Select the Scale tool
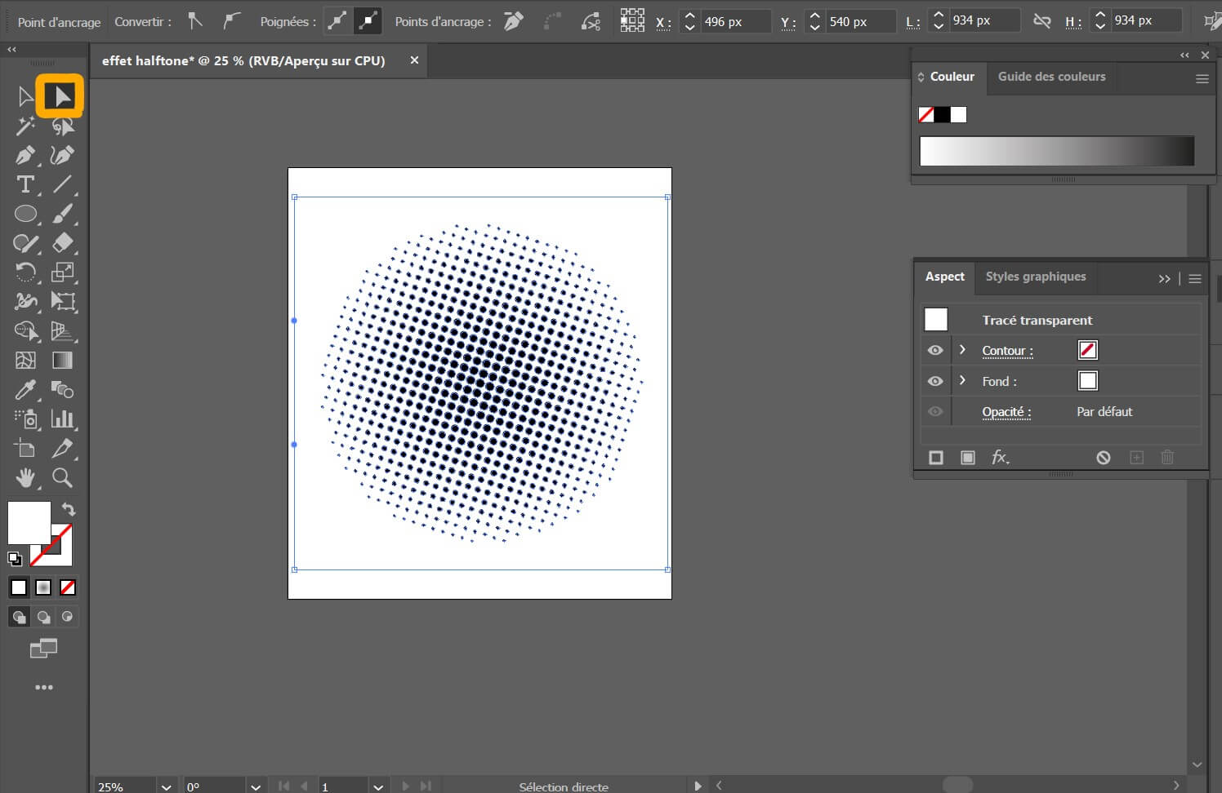Viewport: 1222px width, 793px height. [x=62, y=272]
